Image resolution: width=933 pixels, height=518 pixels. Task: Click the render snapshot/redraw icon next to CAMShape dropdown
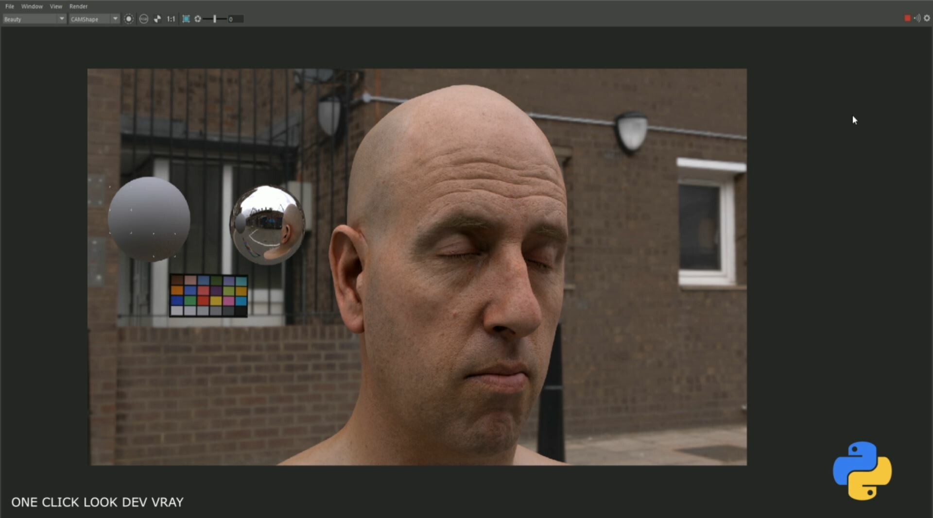129,19
